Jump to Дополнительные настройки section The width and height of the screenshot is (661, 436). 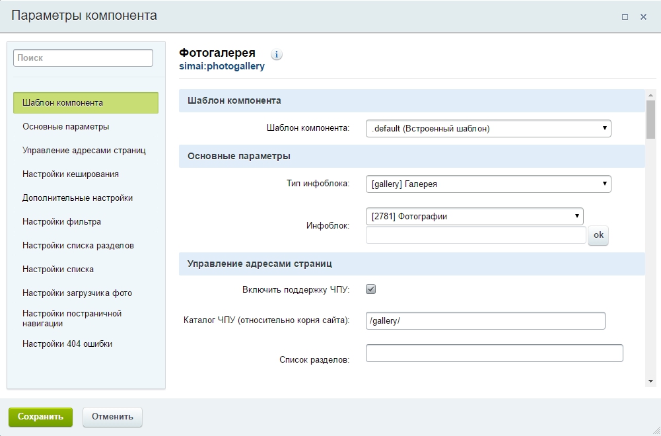tap(77, 198)
